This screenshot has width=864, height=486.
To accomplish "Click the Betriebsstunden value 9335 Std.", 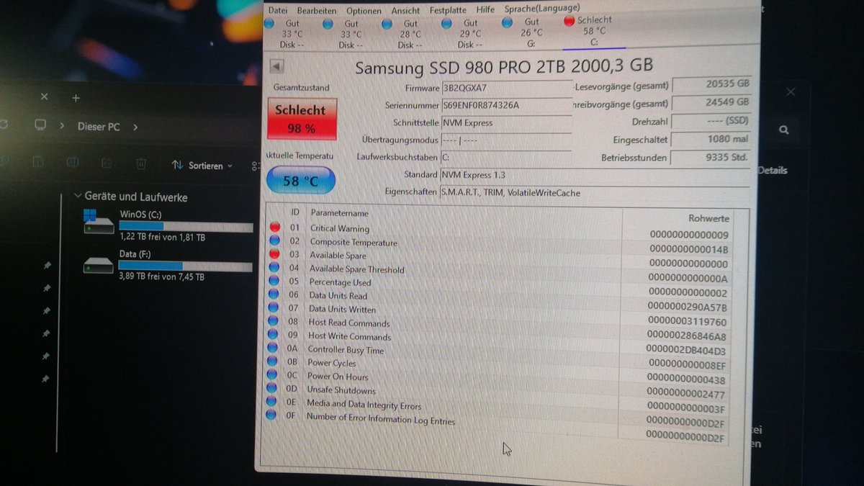I will tap(710, 157).
